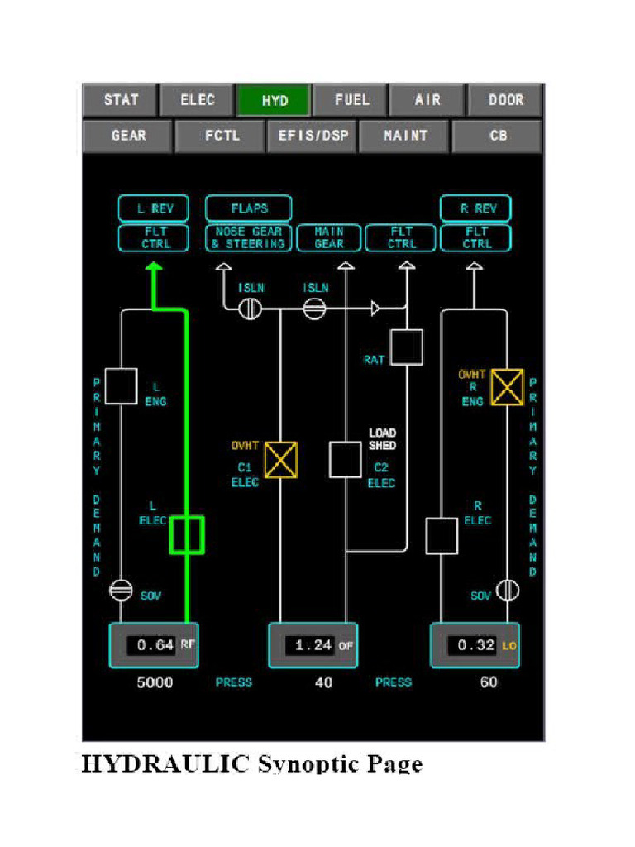Select the CB tab
The image size is (635, 847).
pyautogui.click(x=497, y=136)
